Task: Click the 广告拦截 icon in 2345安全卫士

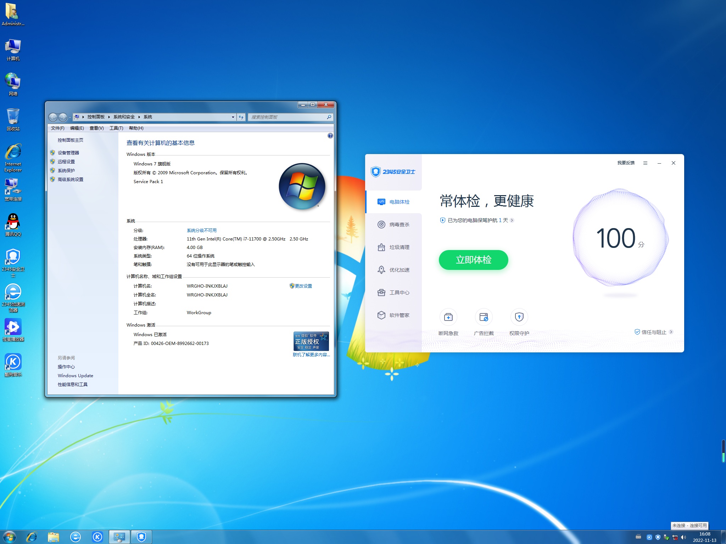Action: click(484, 317)
